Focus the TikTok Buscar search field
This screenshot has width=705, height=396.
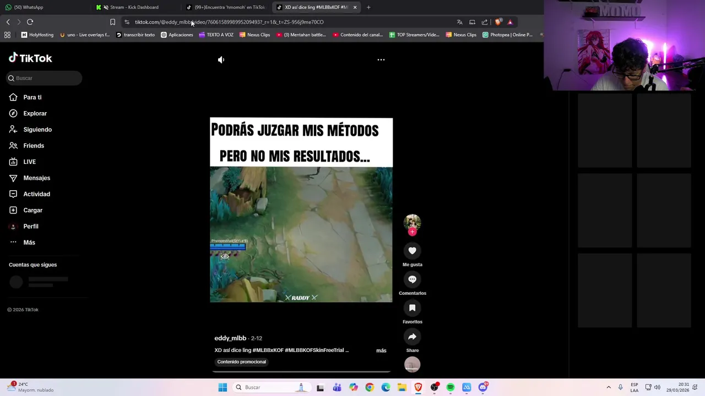click(44, 78)
